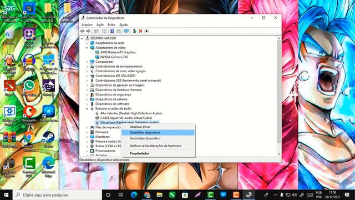Choose Desabilitar dispositivo in context menu
The image size is (355, 200).
coord(158,132)
